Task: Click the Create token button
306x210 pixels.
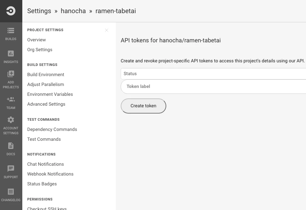Action: coord(143,106)
